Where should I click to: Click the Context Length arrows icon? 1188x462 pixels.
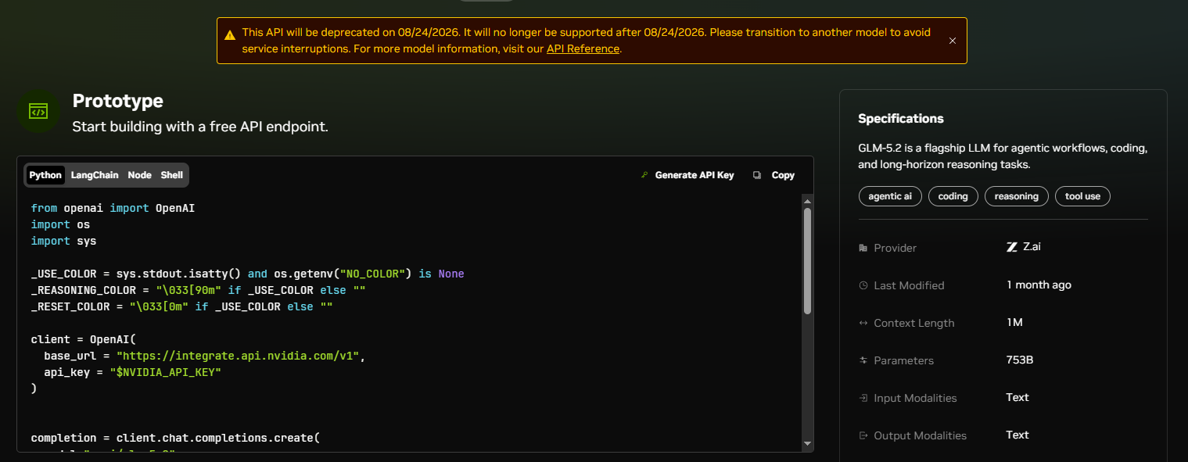click(863, 323)
